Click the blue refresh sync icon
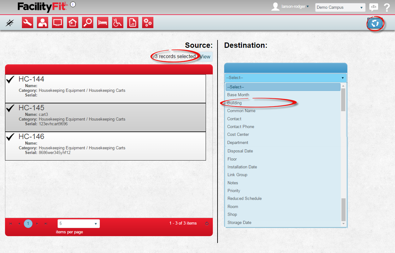Screen dimensions: 395x253 [375, 23]
